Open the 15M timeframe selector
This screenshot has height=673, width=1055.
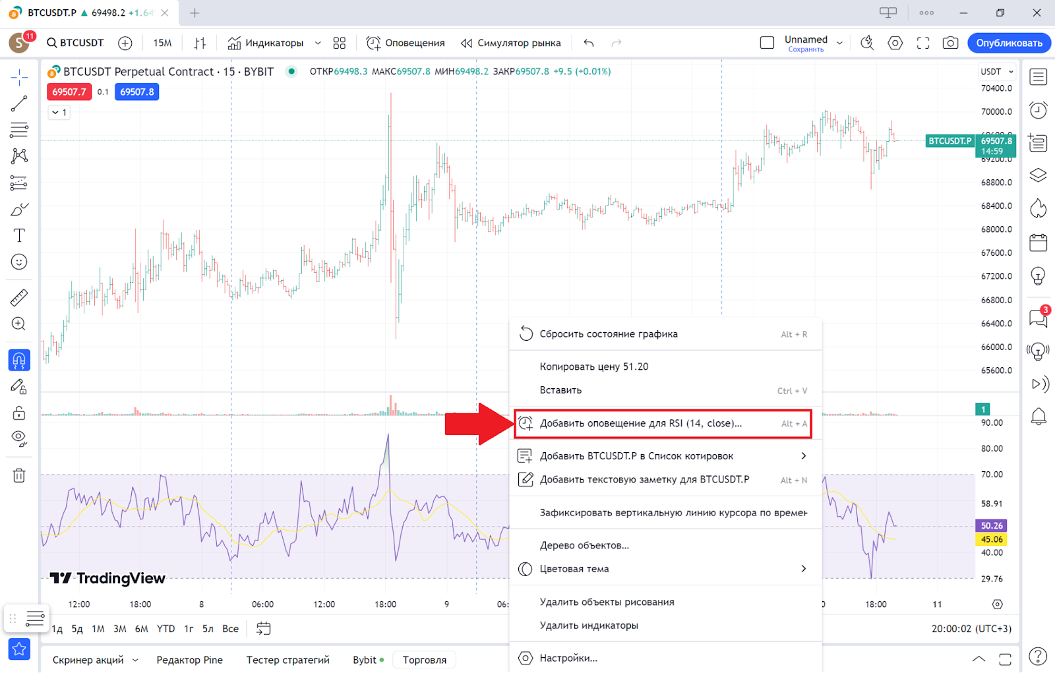point(162,43)
